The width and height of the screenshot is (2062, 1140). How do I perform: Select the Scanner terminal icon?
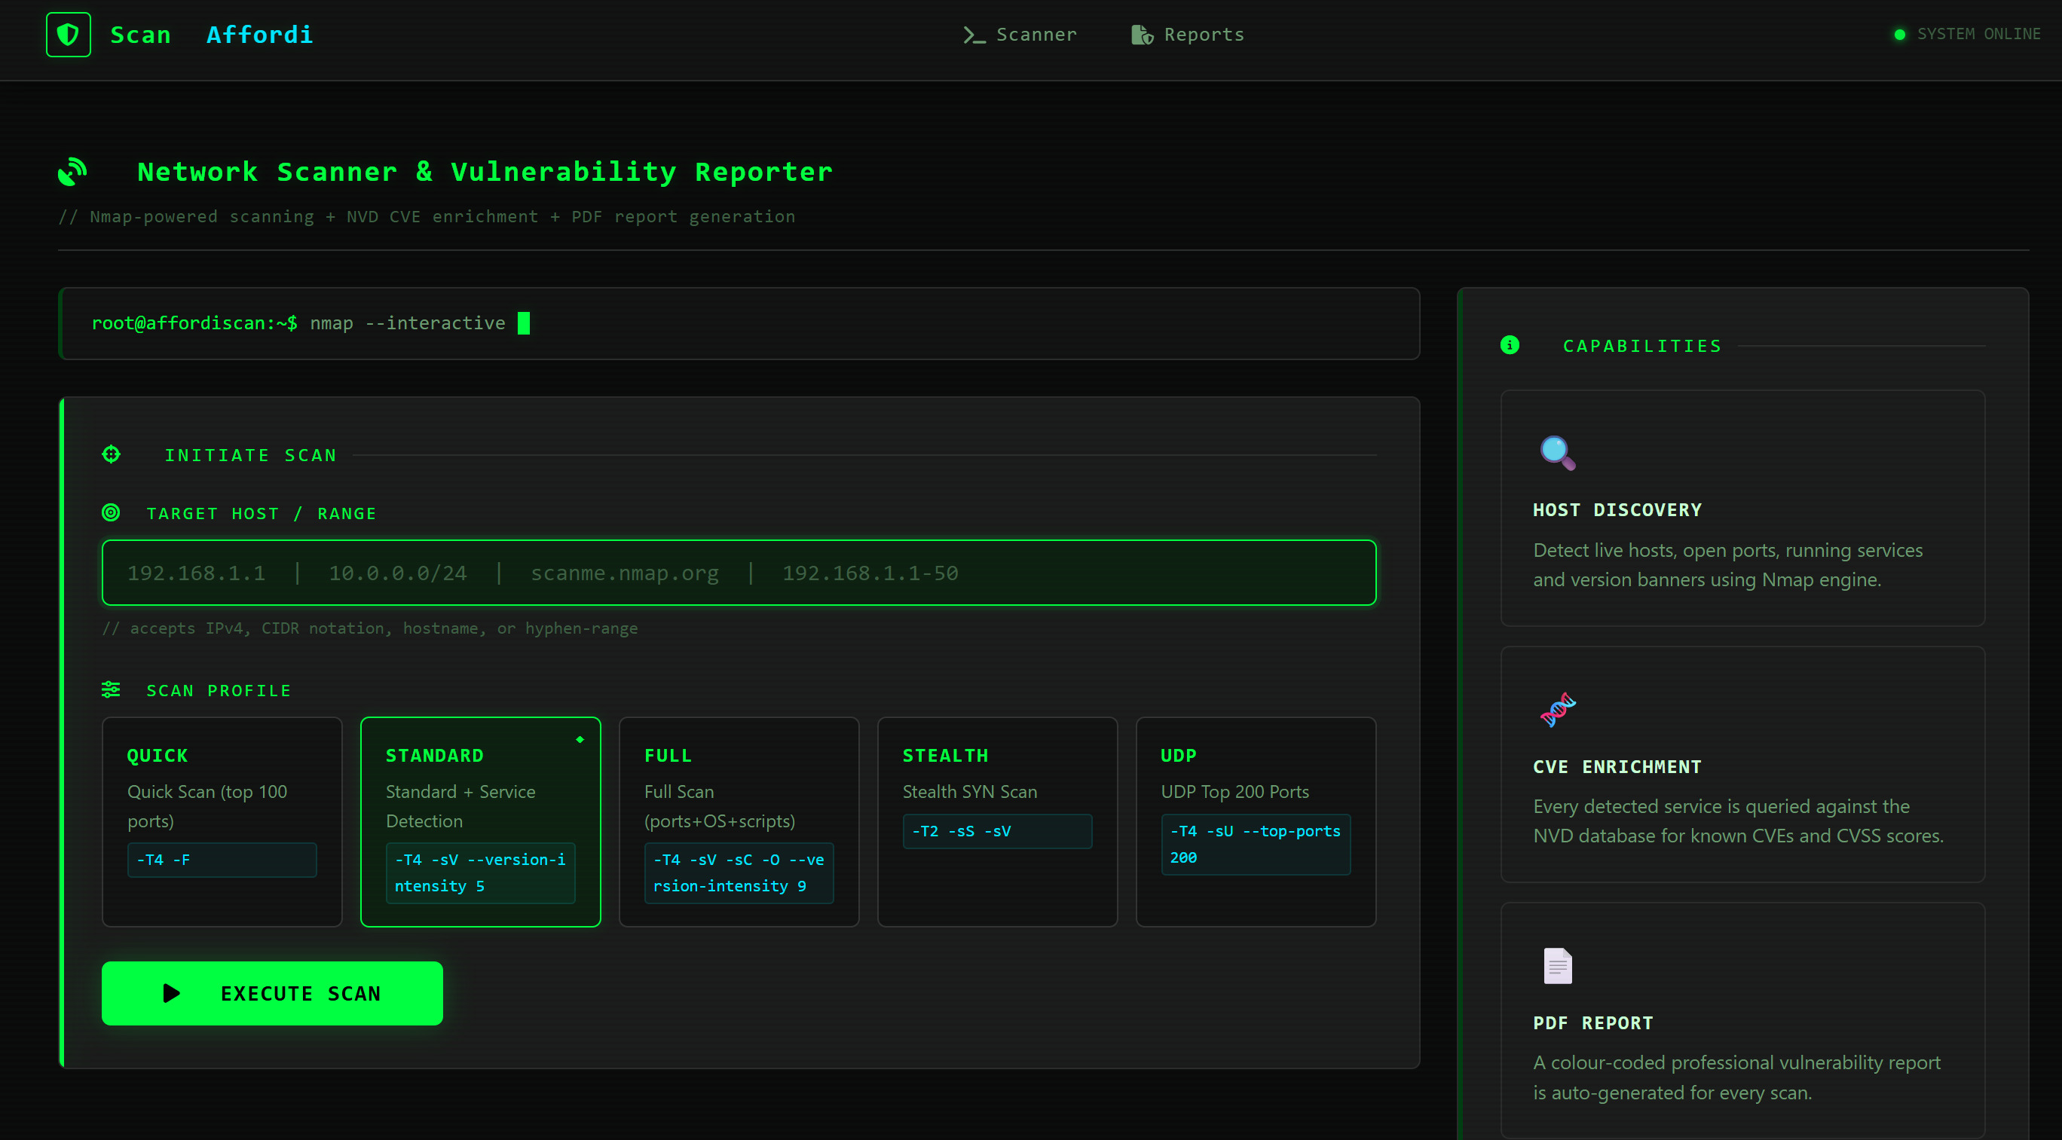(974, 35)
